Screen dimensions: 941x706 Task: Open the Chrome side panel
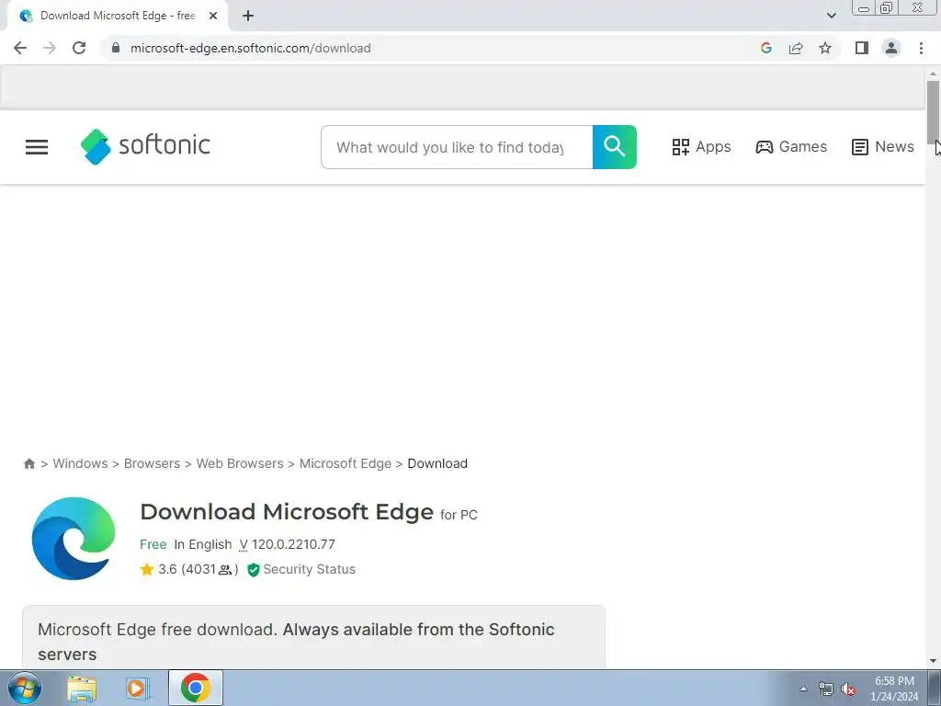862,48
